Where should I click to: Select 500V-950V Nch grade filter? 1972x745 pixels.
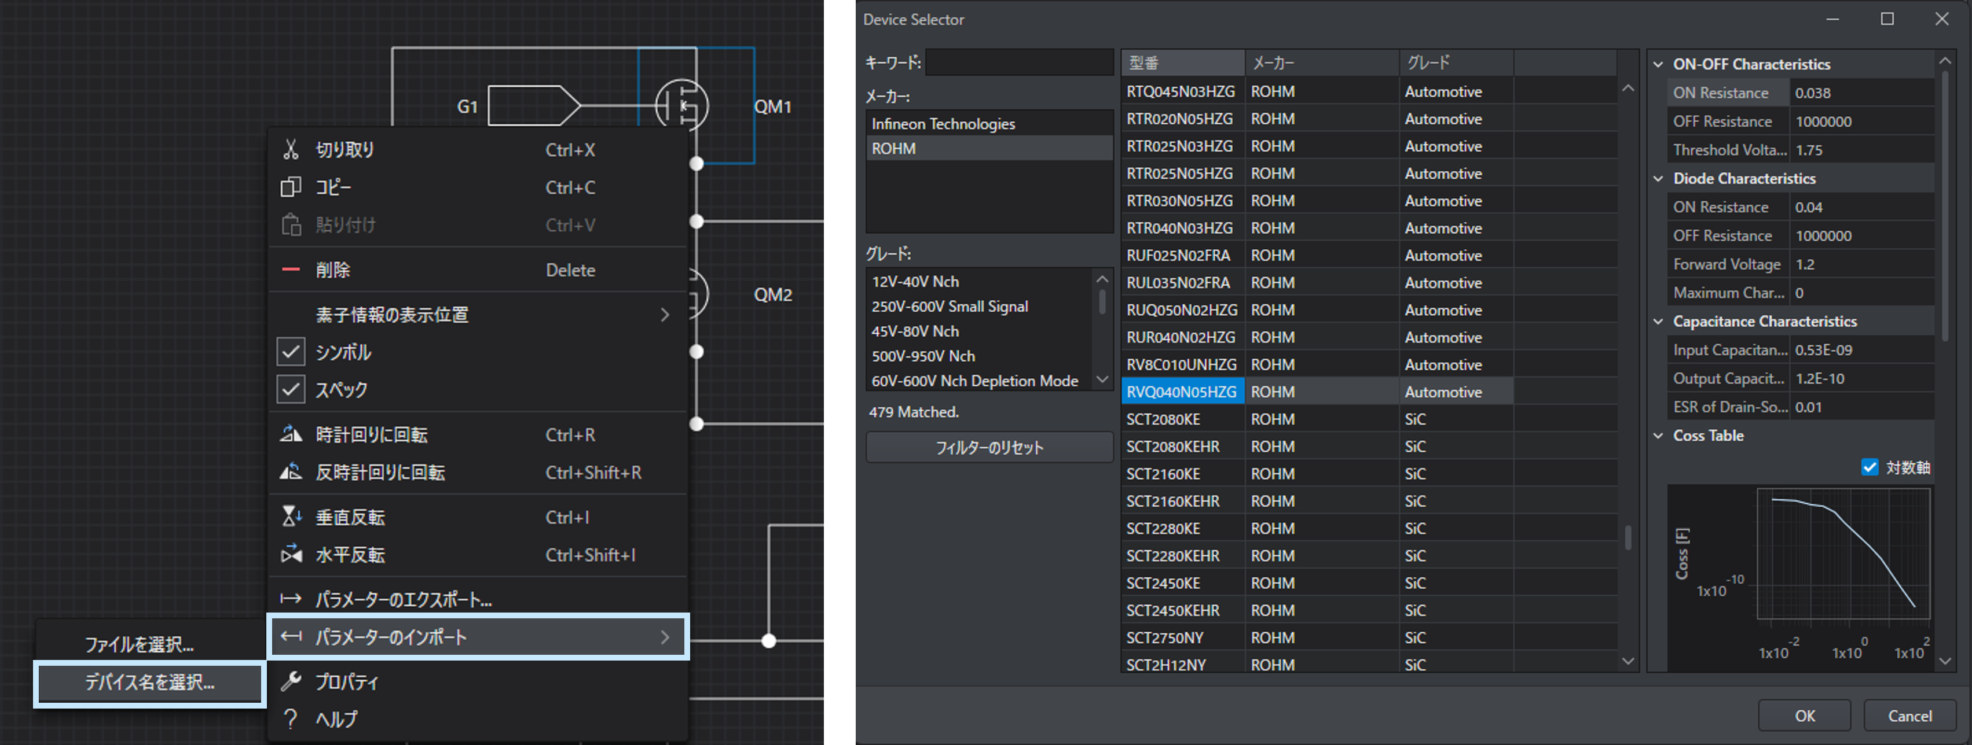[x=980, y=356]
